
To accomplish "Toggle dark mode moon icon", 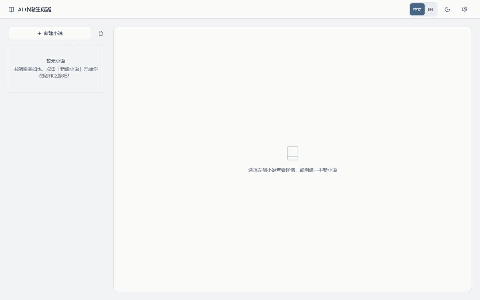I will click(x=447, y=10).
